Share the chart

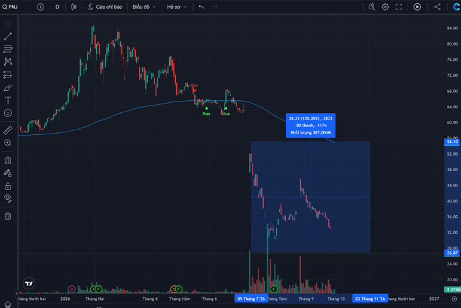(x=438, y=7)
